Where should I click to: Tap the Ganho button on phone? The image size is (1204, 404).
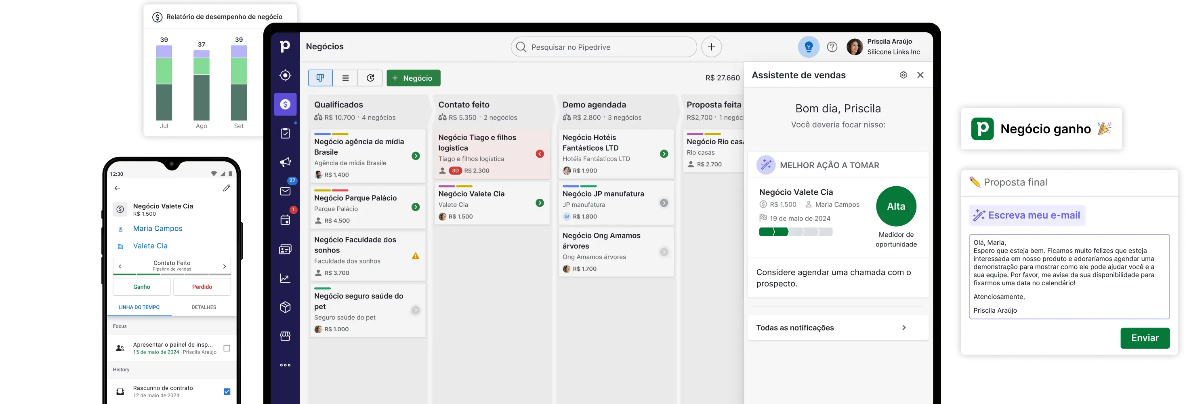coord(142,286)
